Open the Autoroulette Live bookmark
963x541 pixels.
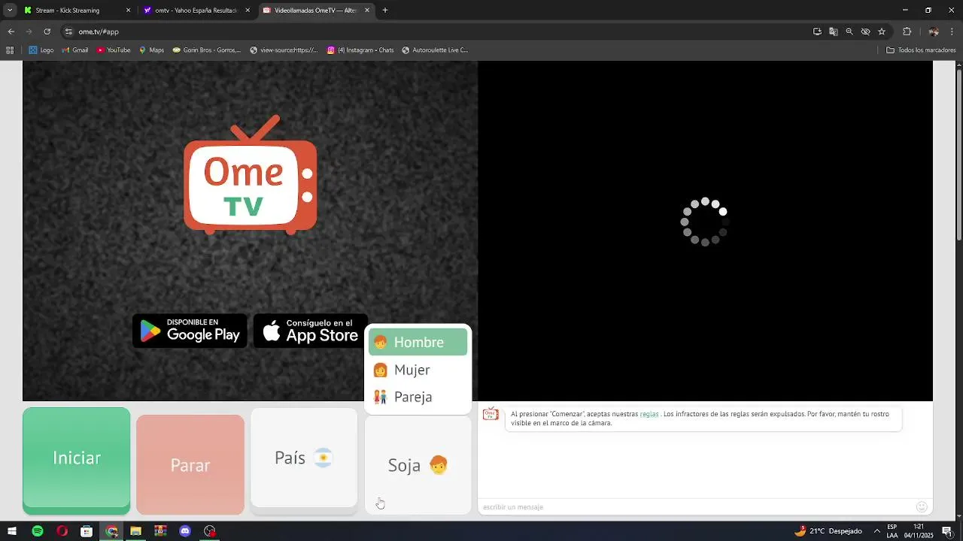tap(435, 50)
